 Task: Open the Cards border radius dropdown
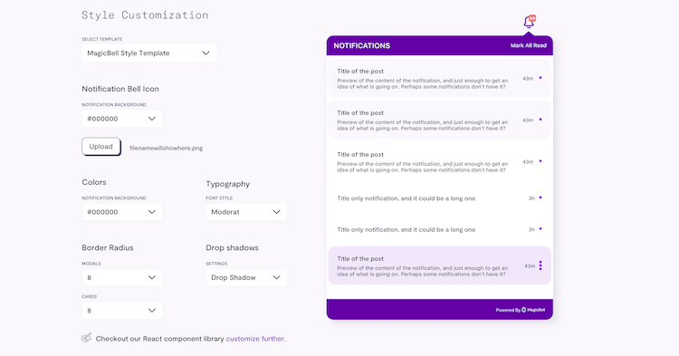[x=122, y=311]
